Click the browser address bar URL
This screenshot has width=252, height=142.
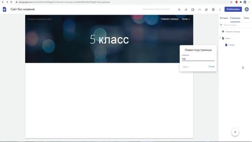[x=64, y=2]
